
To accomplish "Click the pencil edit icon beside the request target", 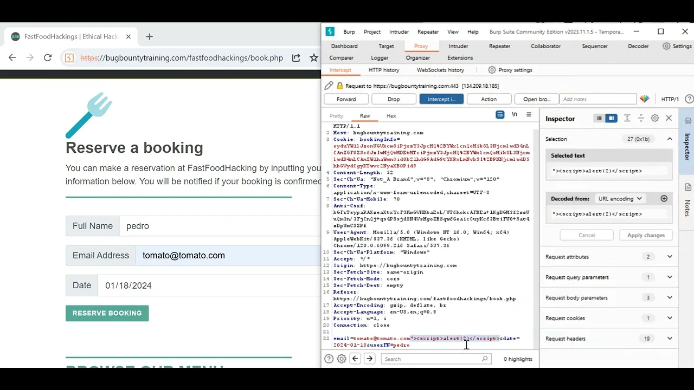I will (x=329, y=86).
